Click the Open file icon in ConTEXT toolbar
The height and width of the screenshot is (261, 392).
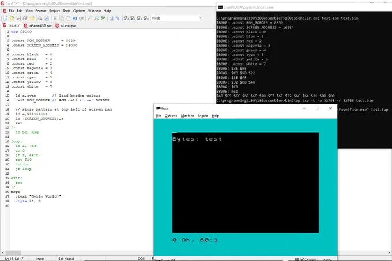(12, 18)
